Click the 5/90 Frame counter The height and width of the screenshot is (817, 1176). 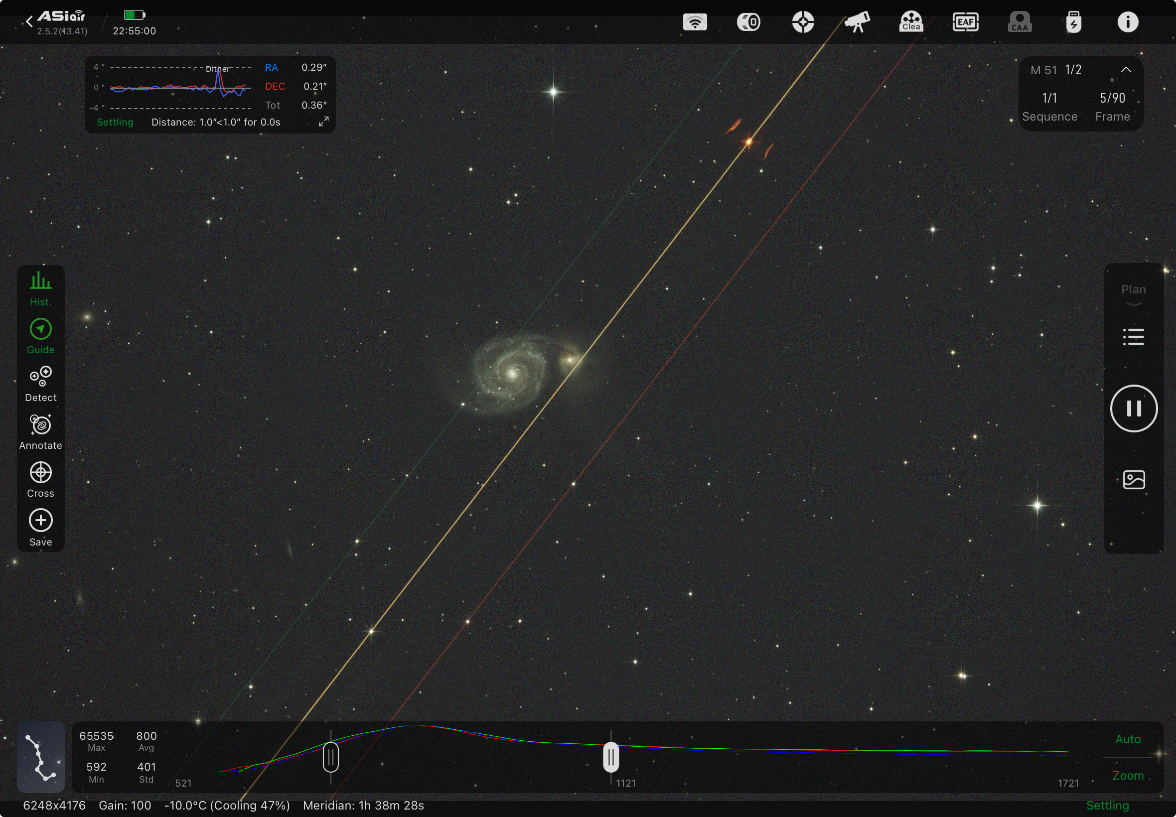(1112, 106)
